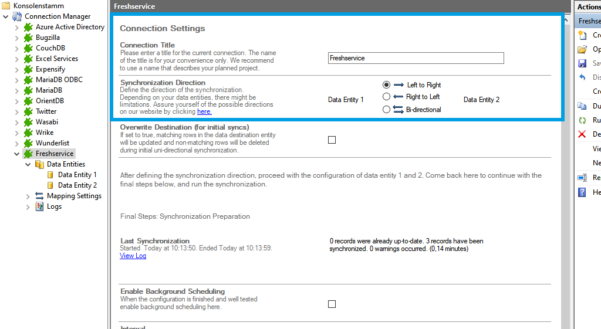Collapse the Connection Manager tree node

(x=6, y=17)
